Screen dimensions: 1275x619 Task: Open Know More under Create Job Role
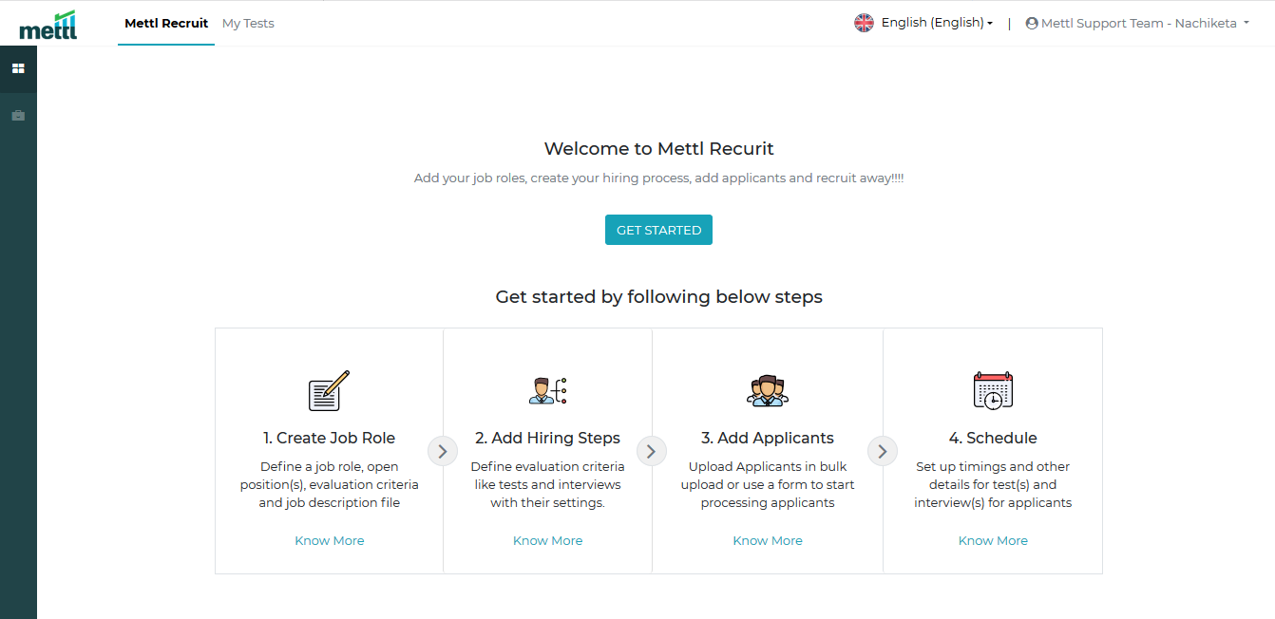tap(329, 540)
